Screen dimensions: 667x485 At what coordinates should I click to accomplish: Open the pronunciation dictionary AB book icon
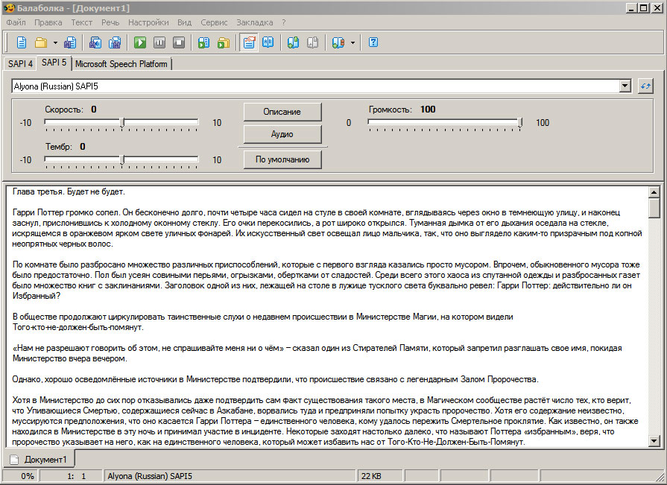[268, 42]
